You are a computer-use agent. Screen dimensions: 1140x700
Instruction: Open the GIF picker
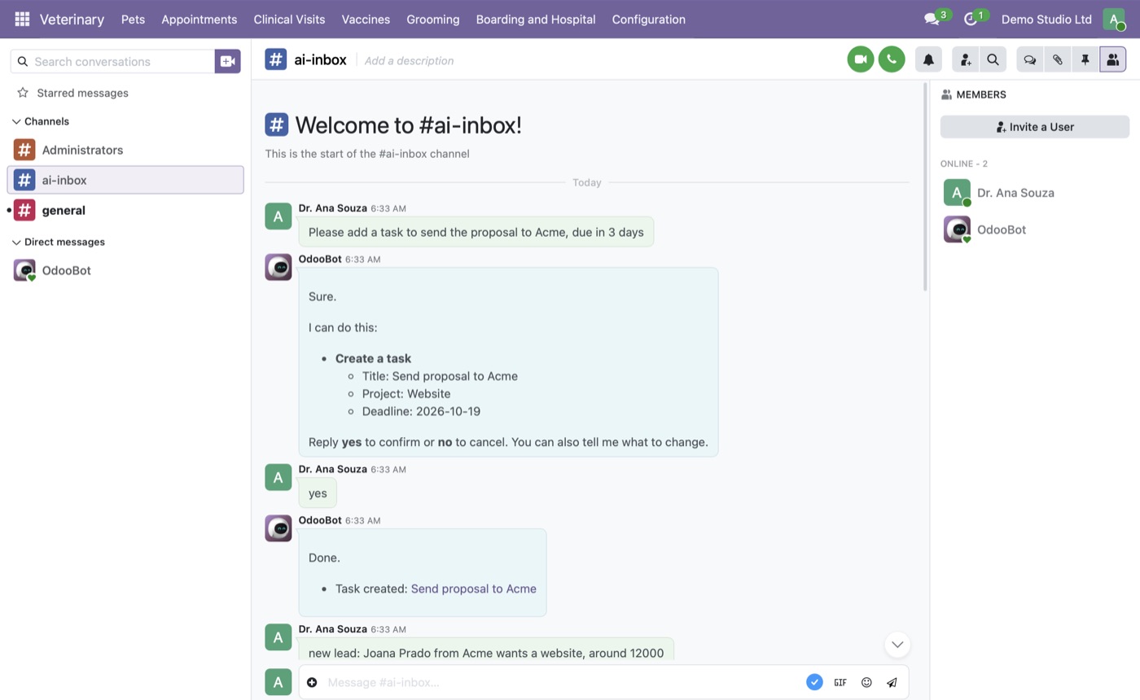(840, 683)
